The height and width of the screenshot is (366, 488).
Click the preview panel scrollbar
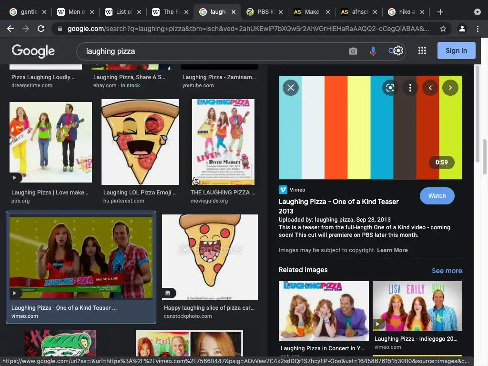coord(478,114)
